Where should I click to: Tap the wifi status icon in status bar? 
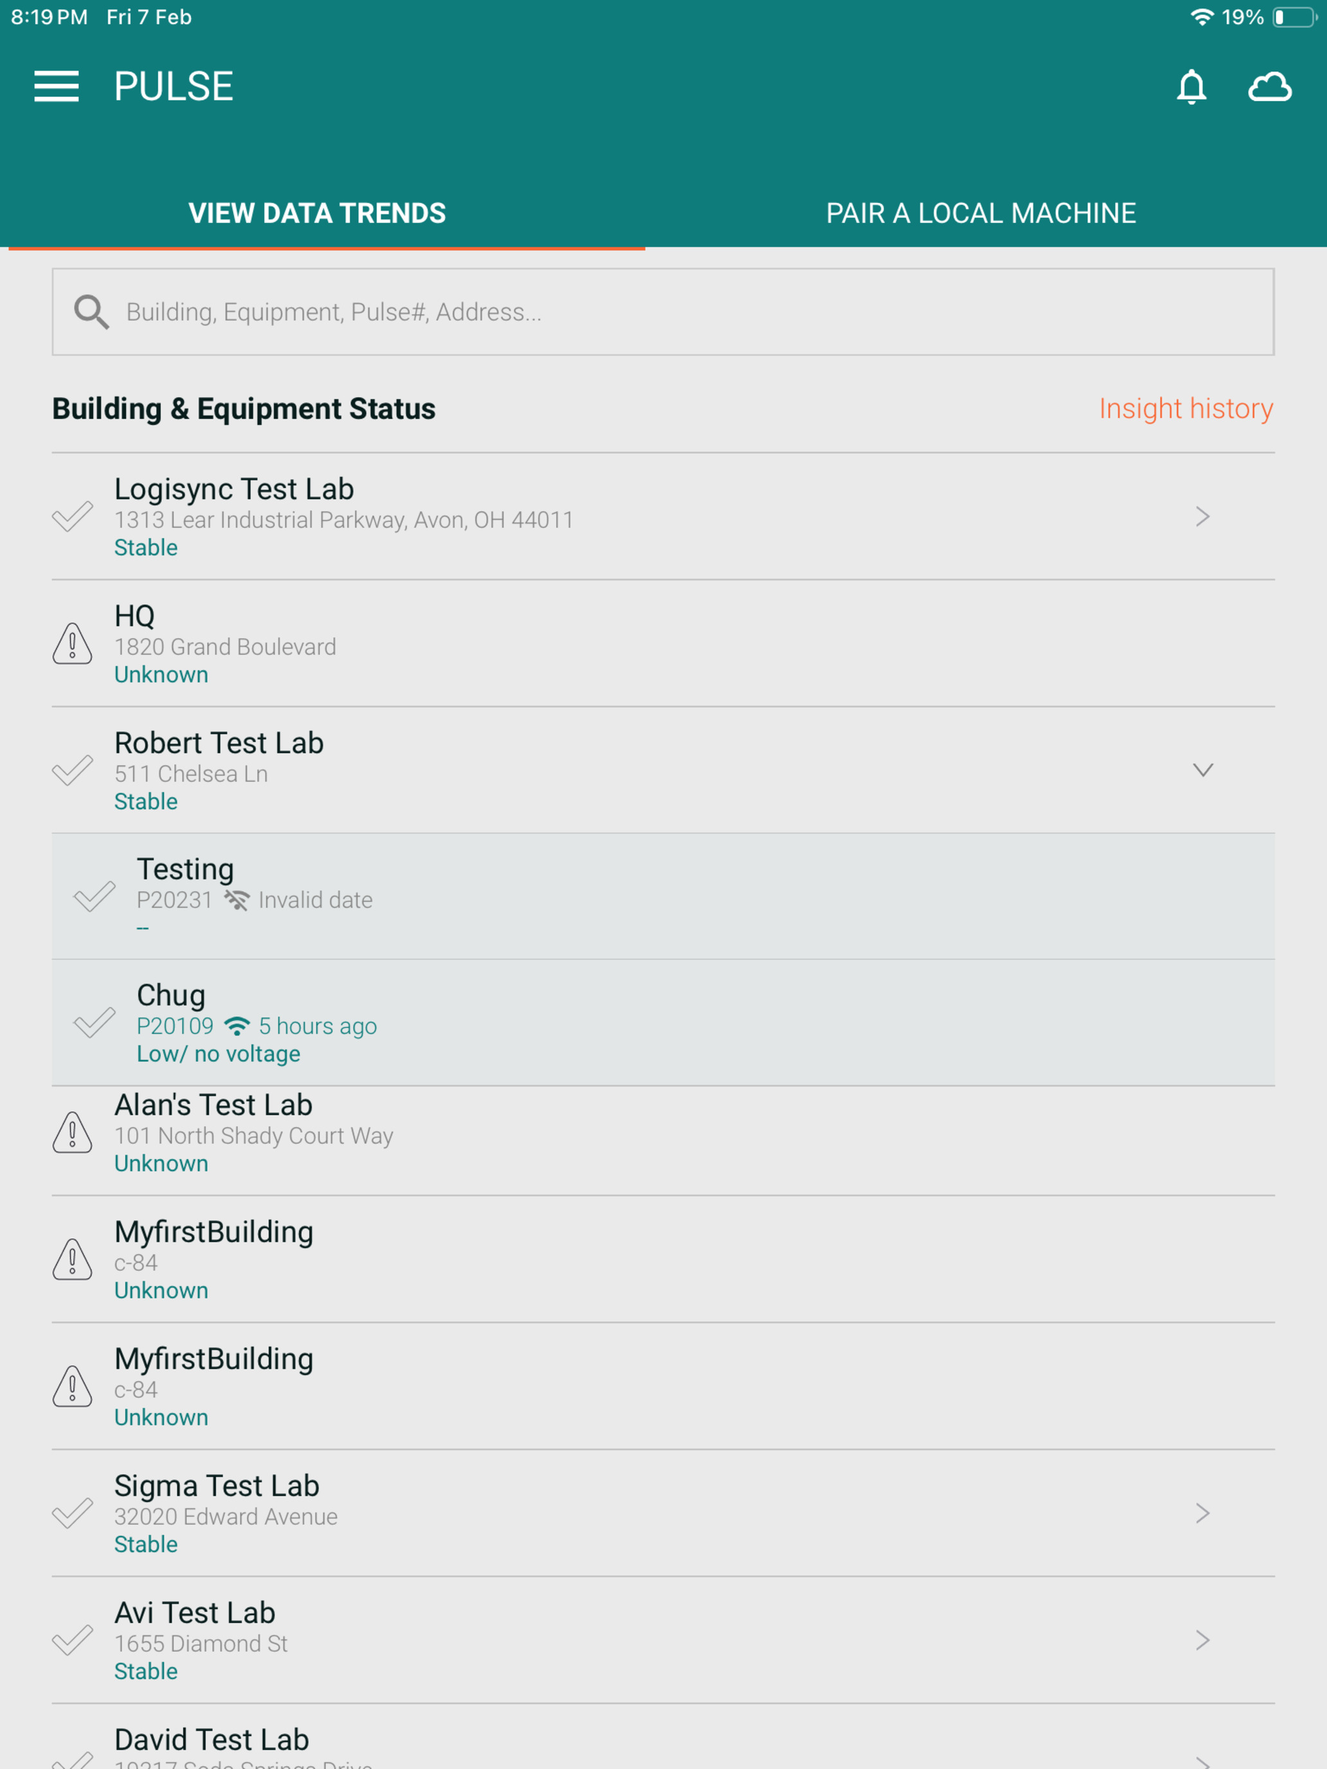click(1202, 17)
